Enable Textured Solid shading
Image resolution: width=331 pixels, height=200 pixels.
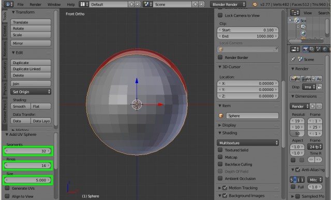[220, 150]
